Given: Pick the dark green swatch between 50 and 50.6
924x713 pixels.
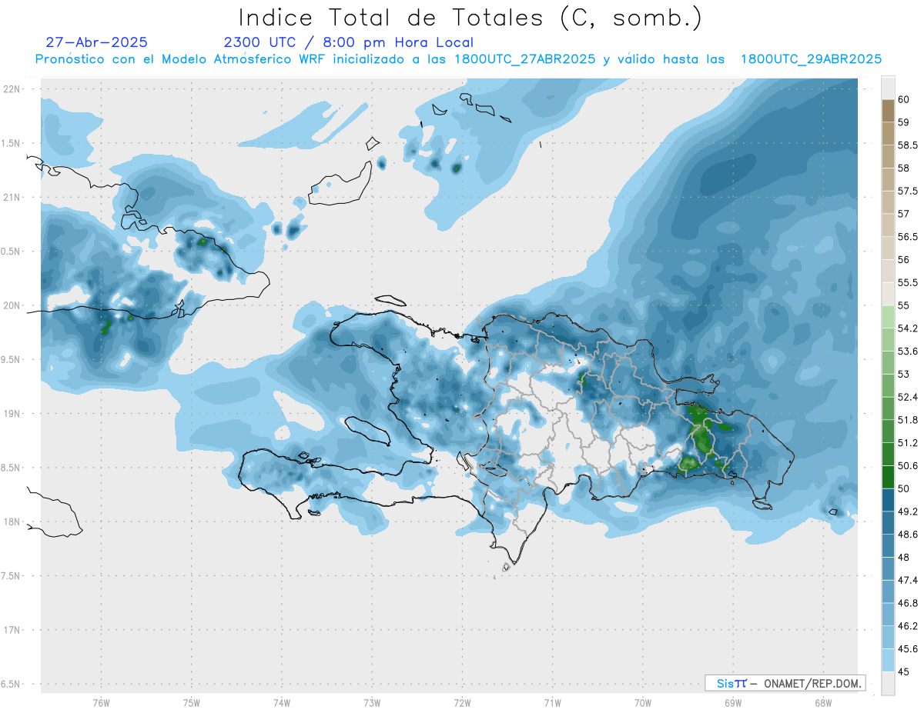Looking at the screenshot, I should [888, 477].
